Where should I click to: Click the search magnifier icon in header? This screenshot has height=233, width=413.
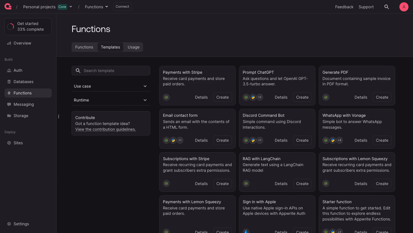coord(387,7)
